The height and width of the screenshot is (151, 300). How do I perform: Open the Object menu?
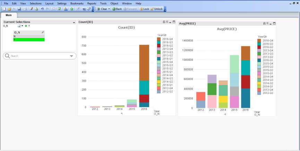(x=114, y=3)
